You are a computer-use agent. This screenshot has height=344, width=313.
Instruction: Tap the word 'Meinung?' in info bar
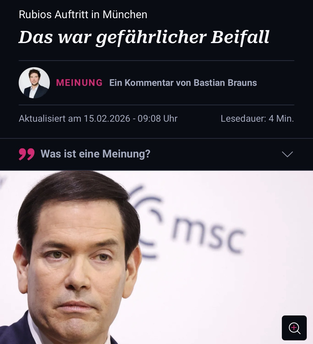(126, 154)
